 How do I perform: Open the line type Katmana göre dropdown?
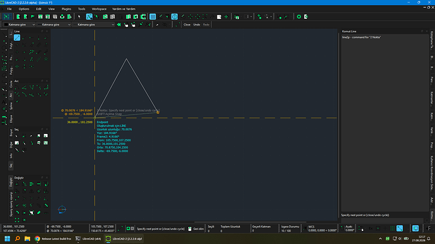93,25
